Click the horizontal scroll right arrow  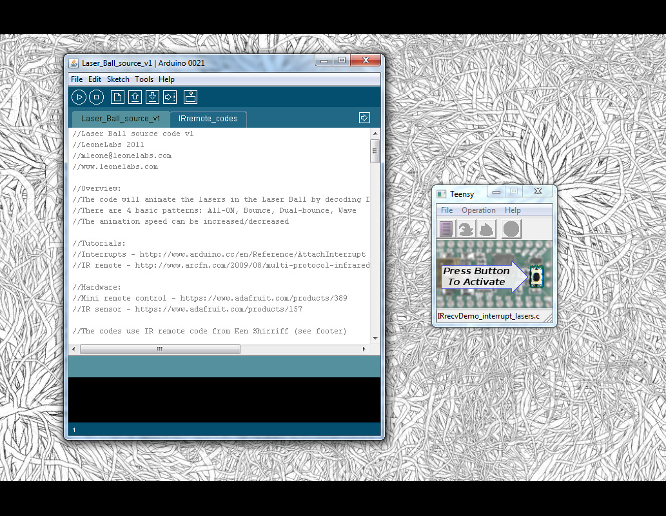coord(364,350)
